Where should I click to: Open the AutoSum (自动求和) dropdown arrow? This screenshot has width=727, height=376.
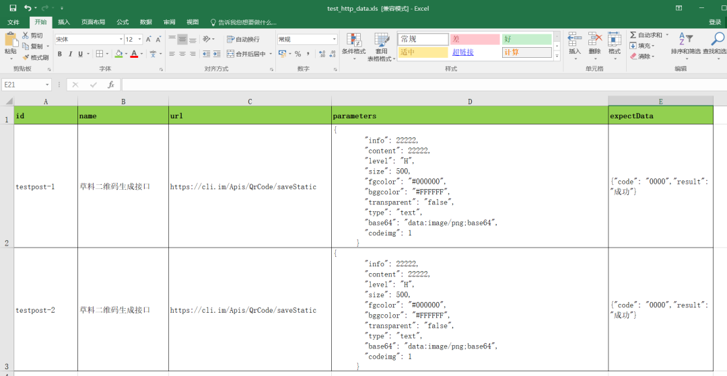667,35
